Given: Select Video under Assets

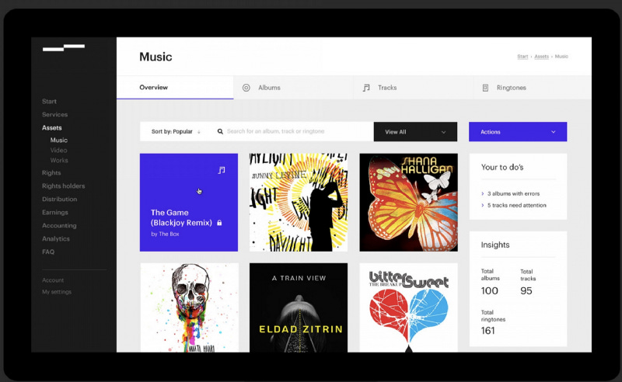Looking at the screenshot, I should tap(59, 150).
